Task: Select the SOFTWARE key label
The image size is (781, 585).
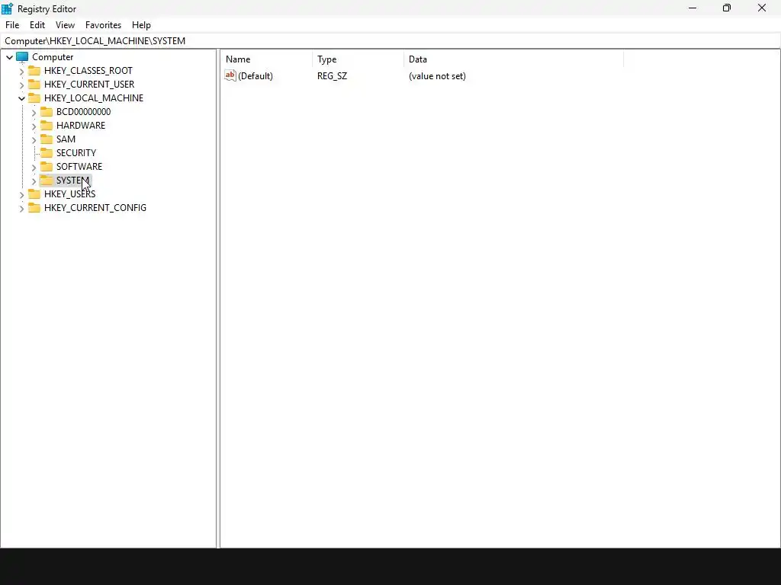Action: click(x=79, y=166)
